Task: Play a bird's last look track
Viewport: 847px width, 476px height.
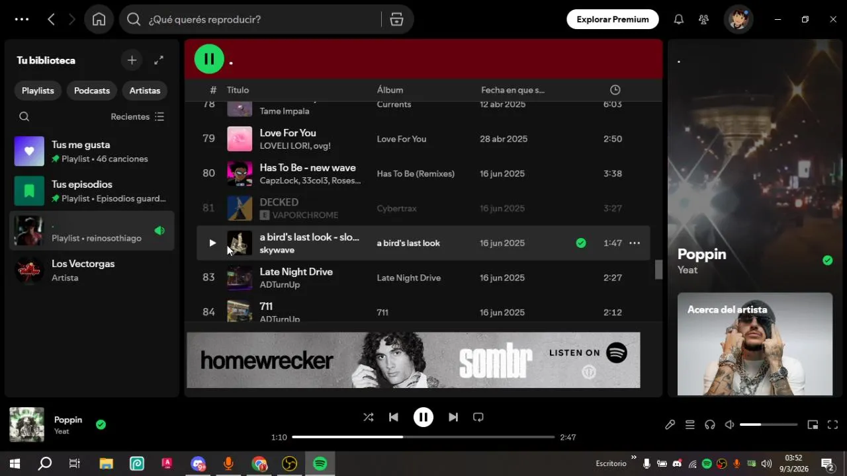Action: (x=212, y=243)
